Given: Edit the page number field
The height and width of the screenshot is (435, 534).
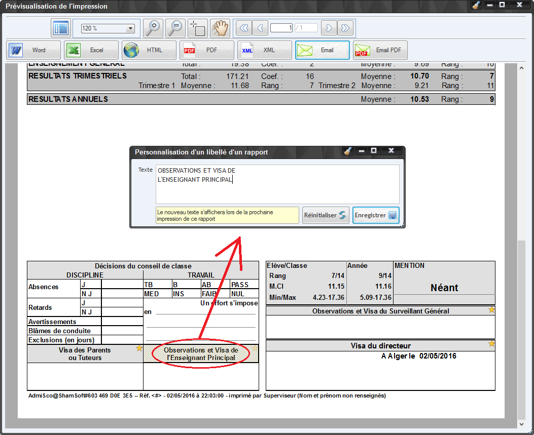Looking at the screenshot, I should 281,28.
